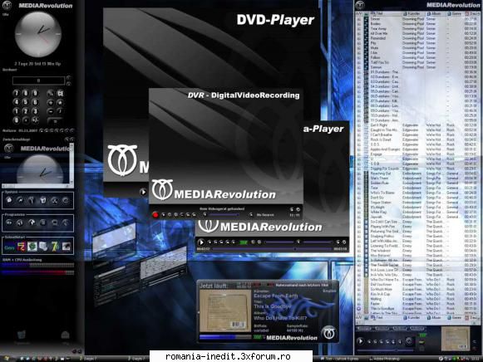Click the play button under the DVD-Player window
The width and height of the screenshot is (483, 362).
(143, 192)
